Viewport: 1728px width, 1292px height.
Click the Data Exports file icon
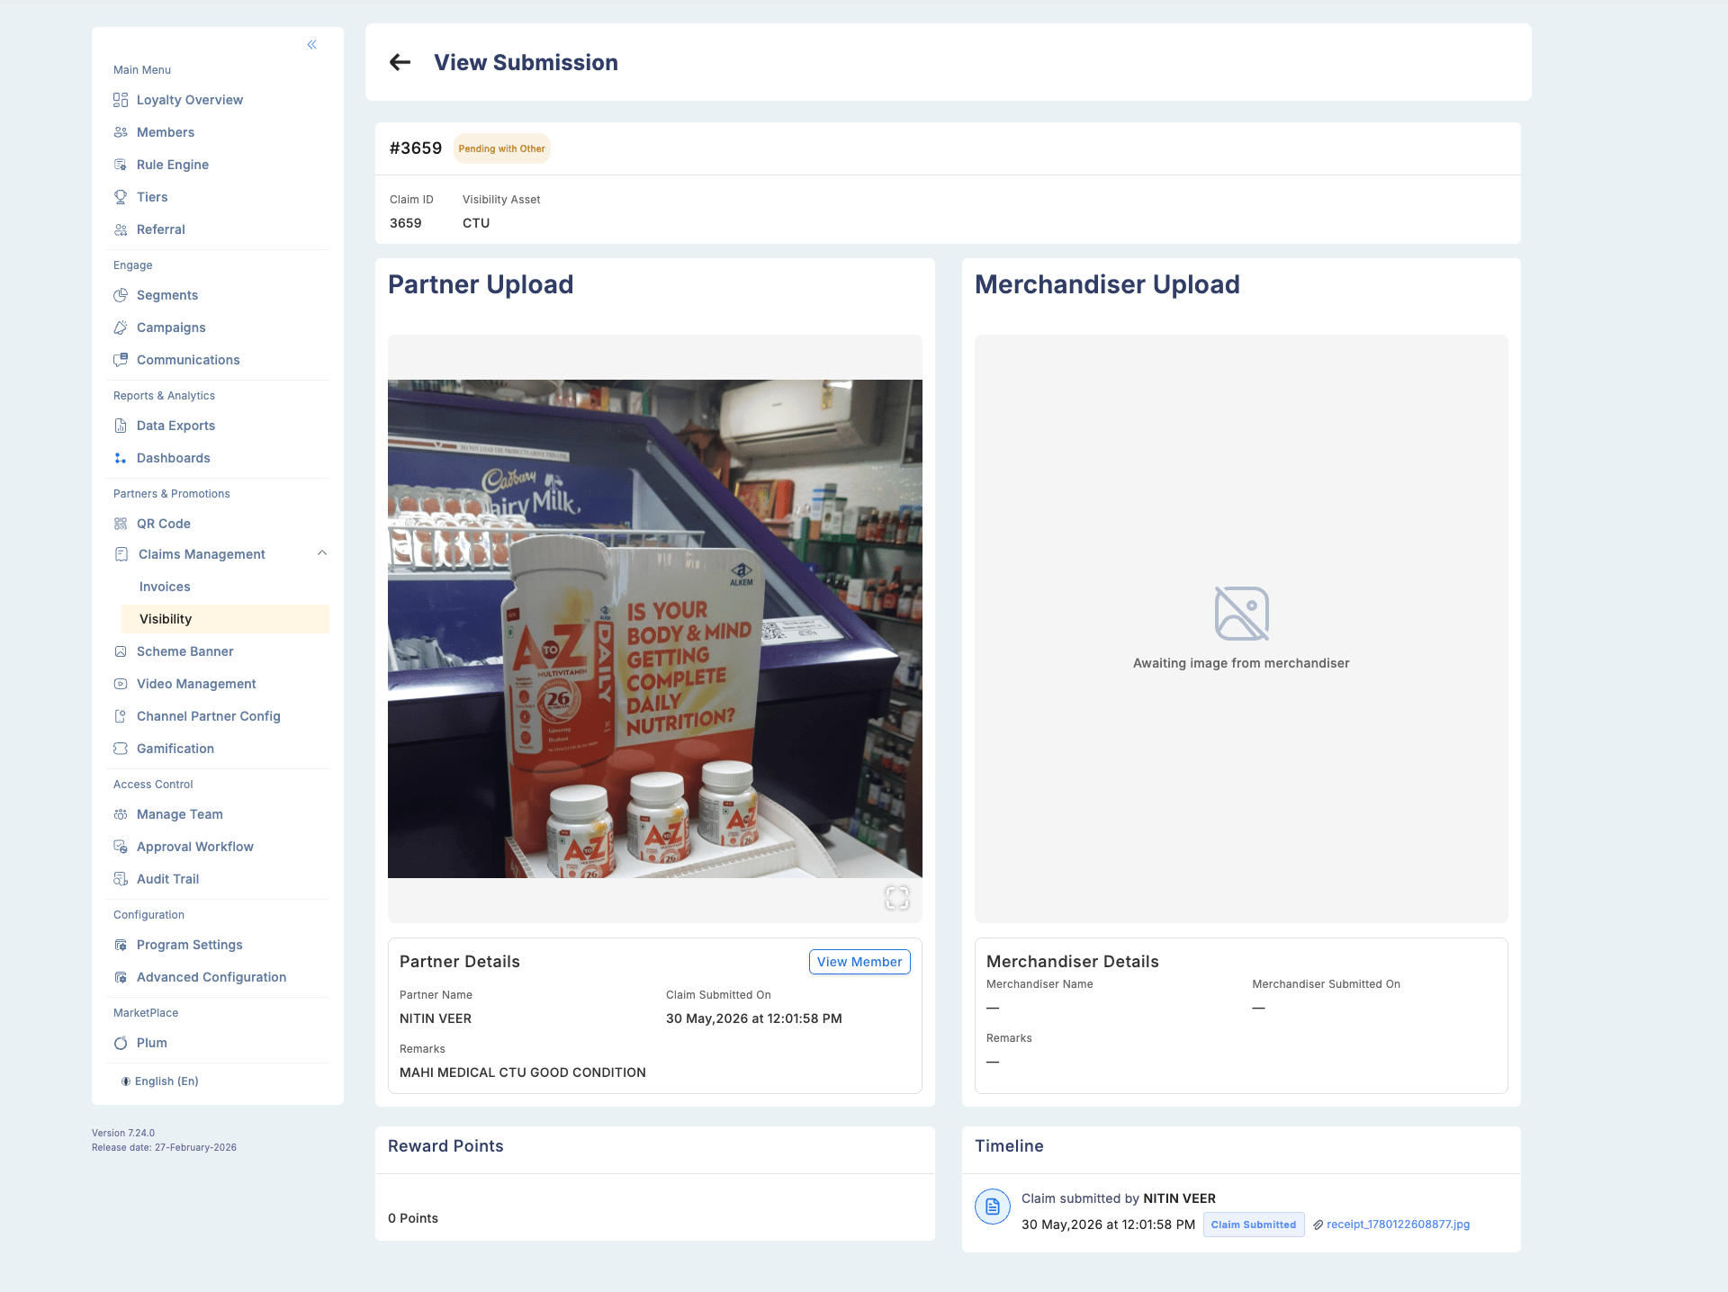pyautogui.click(x=121, y=426)
